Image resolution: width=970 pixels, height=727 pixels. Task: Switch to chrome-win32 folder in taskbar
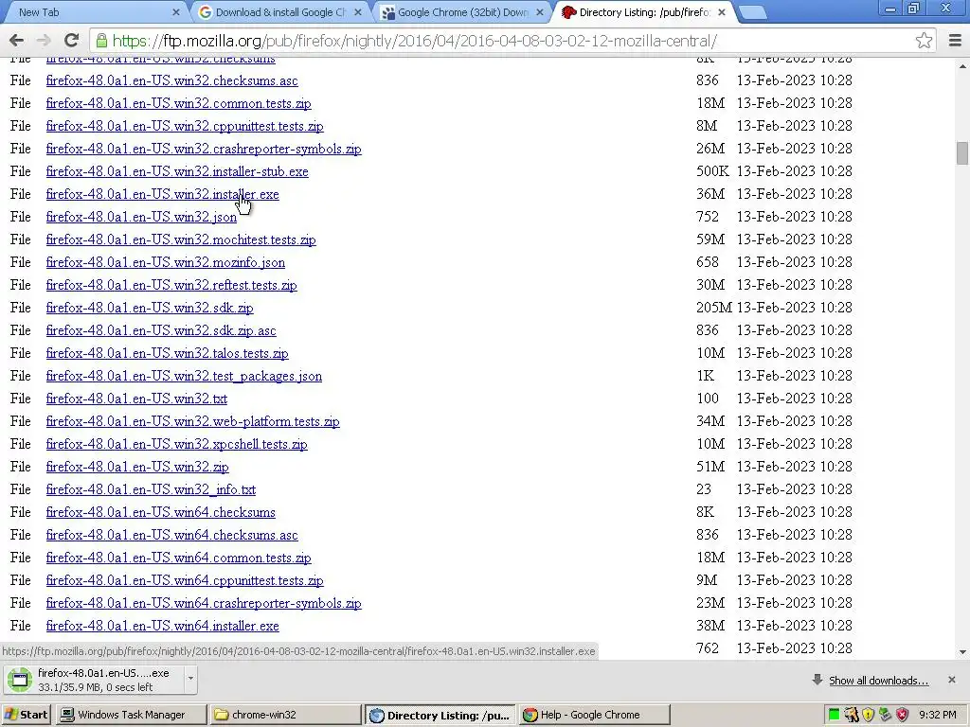(x=285, y=715)
